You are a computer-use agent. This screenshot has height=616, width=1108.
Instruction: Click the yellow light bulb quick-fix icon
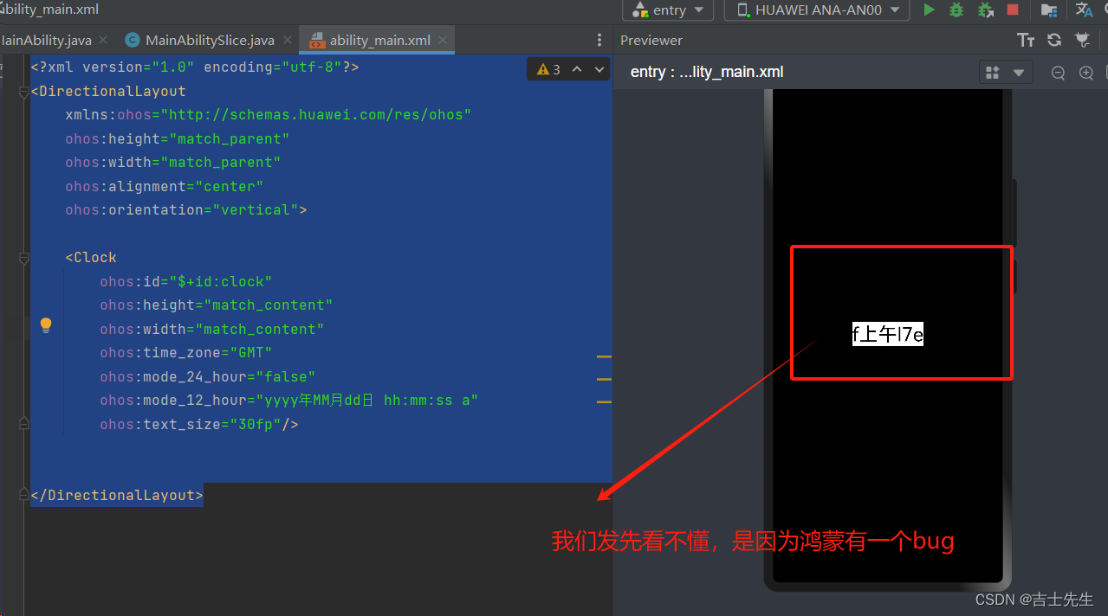[46, 325]
